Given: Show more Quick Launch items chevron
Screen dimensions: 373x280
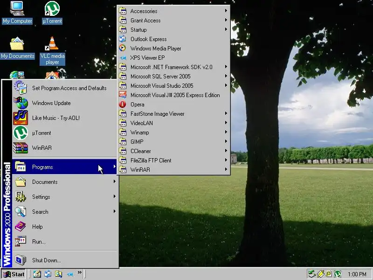Looking at the screenshot, I should coord(79,272).
